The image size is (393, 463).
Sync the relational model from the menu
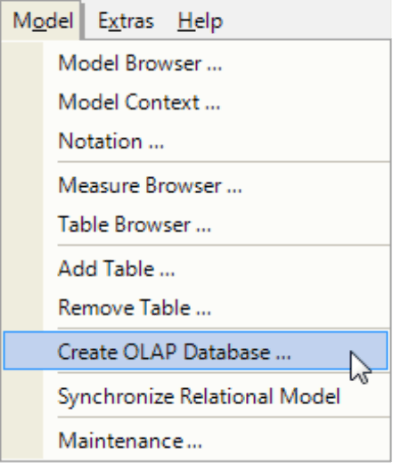point(196,396)
